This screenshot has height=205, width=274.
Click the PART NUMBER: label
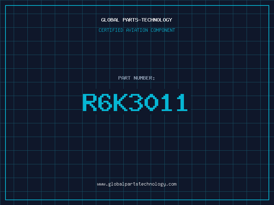pyautogui.click(x=137, y=78)
